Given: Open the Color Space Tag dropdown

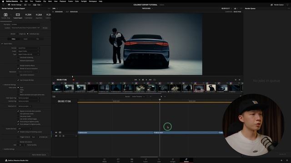Looking at the screenshot, I should pyautogui.click(x=29, y=98).
